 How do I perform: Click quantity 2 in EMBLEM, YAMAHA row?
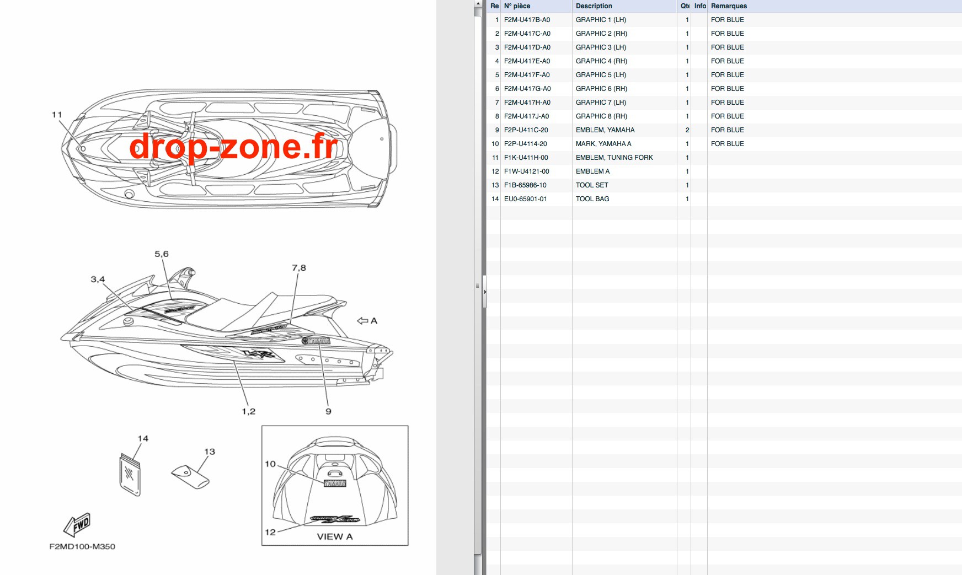(687, 130)
